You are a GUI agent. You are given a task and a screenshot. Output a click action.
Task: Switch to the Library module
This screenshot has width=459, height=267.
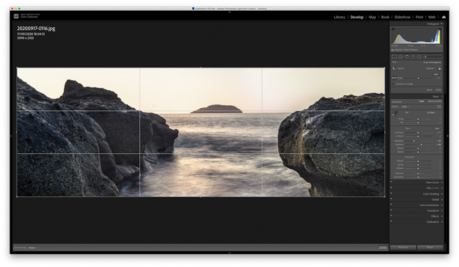point(339,17)
